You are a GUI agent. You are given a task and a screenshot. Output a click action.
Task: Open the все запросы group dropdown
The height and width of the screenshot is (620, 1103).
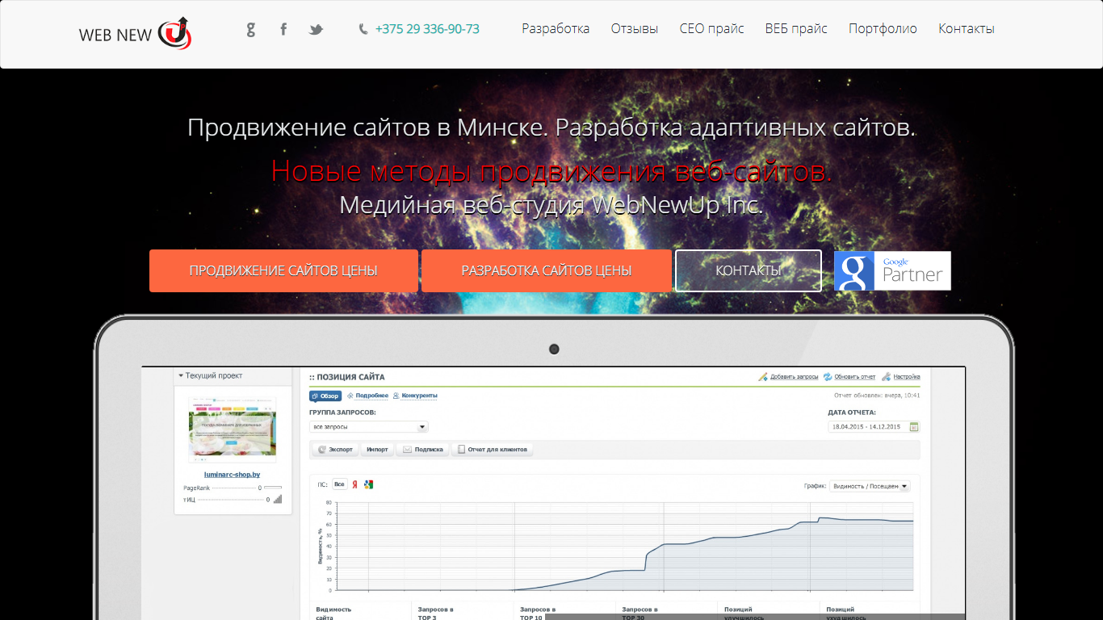click(368, 427)
